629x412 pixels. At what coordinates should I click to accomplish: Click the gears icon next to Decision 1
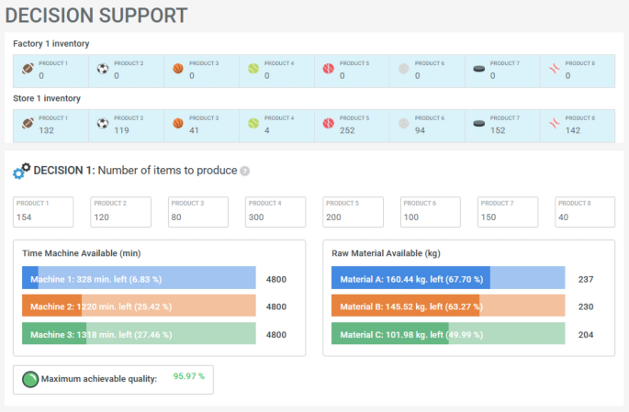(x=21, y=171)
